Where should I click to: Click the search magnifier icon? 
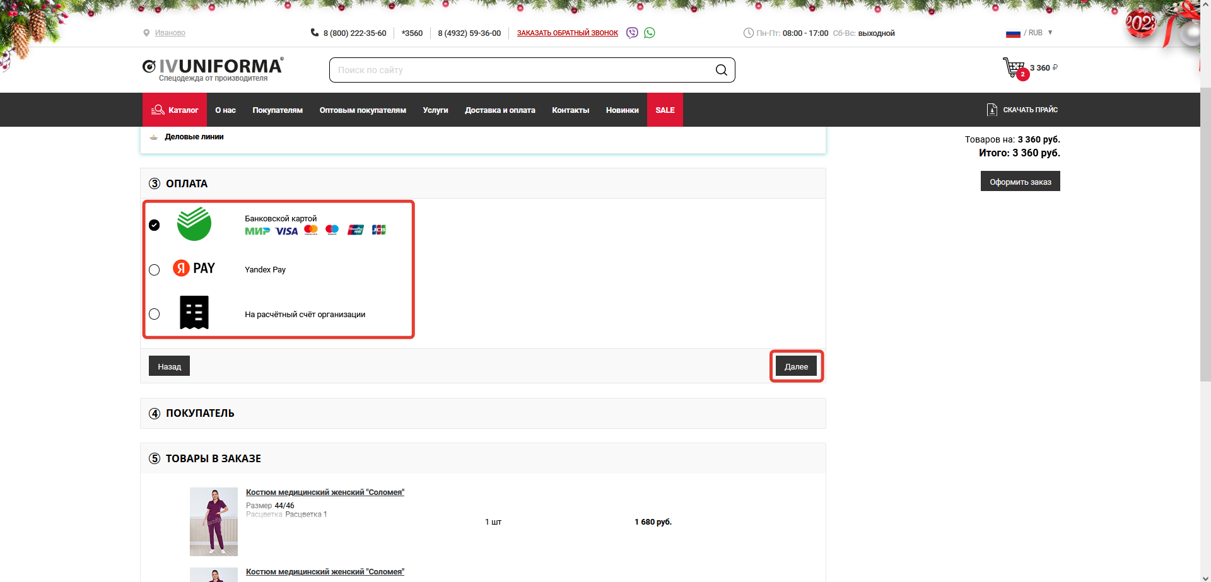(x=721, y=70)
